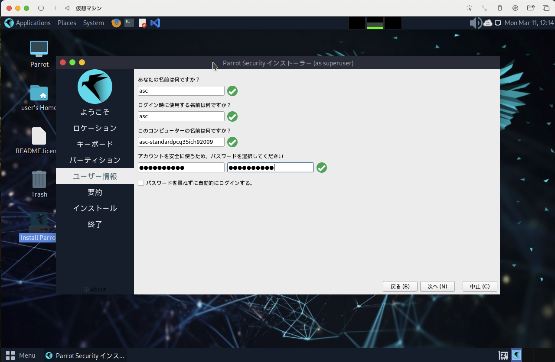The width and height of the screenshot is (555, 362).
Task: Open Firefox from the top panel
Action: pos(116,23)
